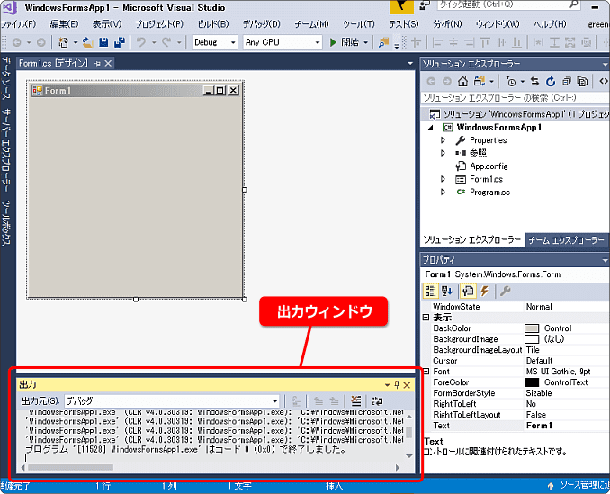This screenshot has height=494, width=610.
Task: Open the ツールボックス side tab
Action: (5, 223)
